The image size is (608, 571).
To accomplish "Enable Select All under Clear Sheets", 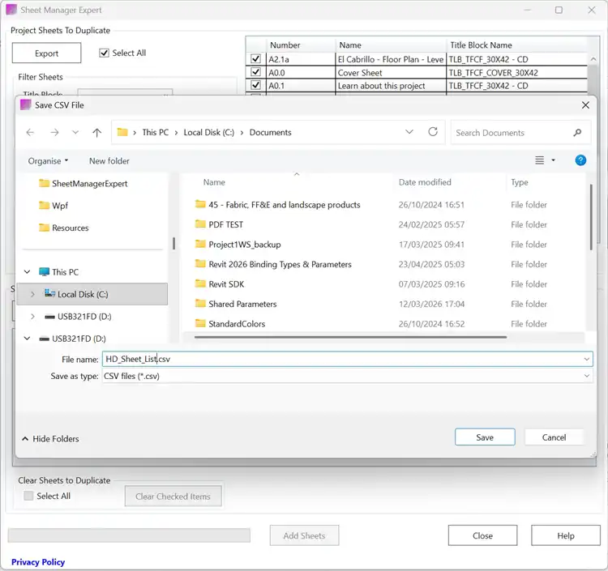I will point(29,496).
